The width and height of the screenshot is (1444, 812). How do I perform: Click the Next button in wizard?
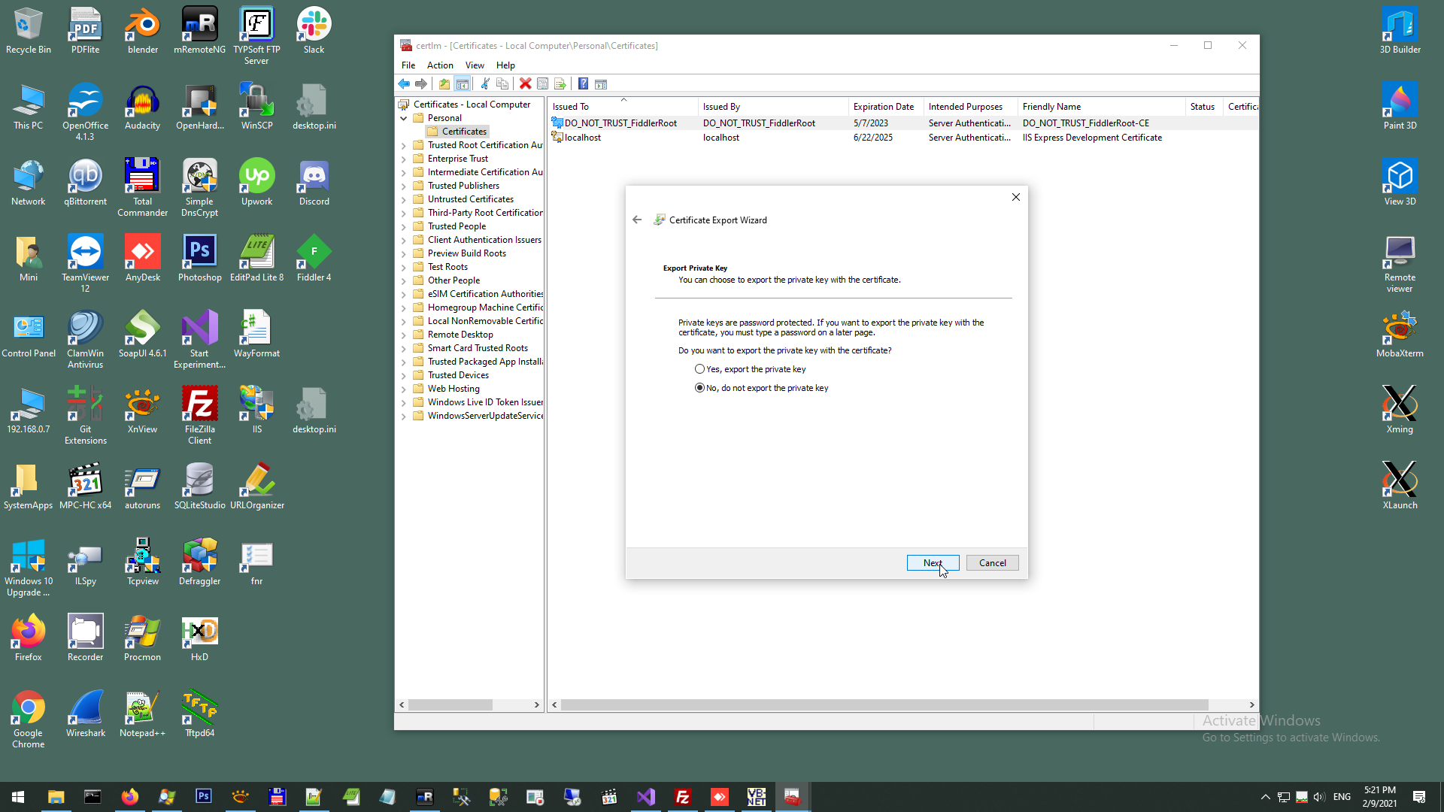coord(933,563)
